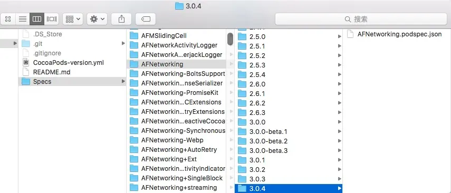Open version folder 2.6.3
451x193 pixels.
(x=289, y=113)
